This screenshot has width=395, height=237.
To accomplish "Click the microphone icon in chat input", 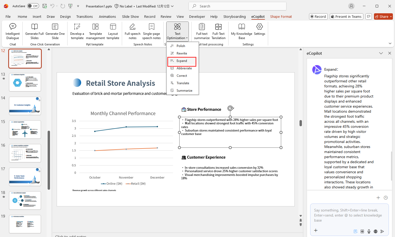I will coord(369,231).
